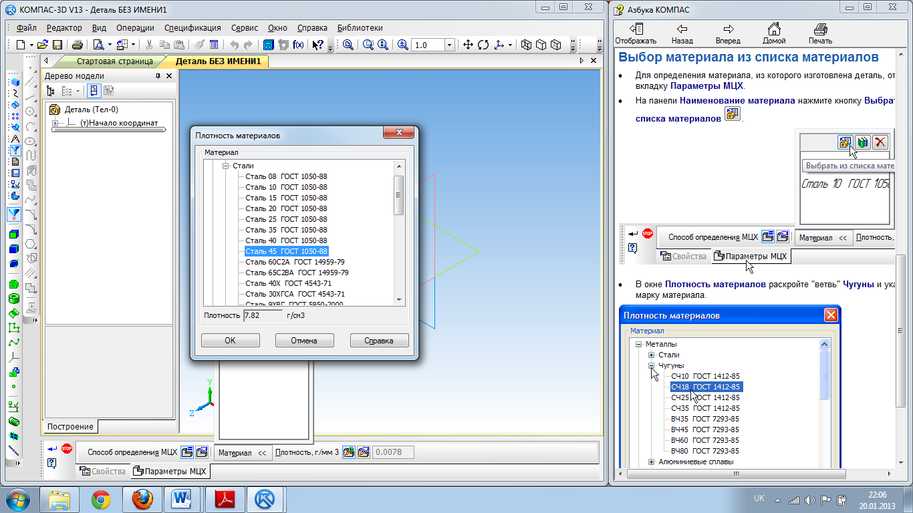Select Сталь 40X ГОСТ 4543-71
Viewport: 913px width, 513px height.
coord(288,283)
